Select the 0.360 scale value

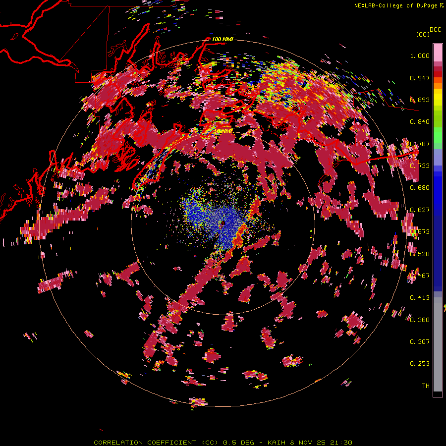coord(420,320)
